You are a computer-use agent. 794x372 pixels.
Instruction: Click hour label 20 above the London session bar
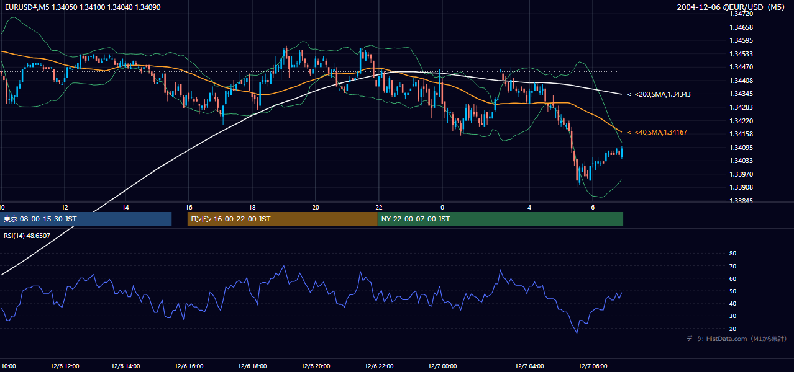tap(316, 207)
